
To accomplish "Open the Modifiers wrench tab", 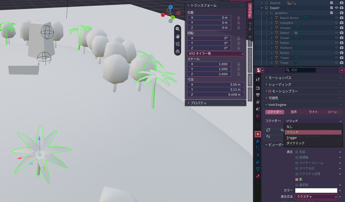I will pyautogui.click(x=258, y=141).
